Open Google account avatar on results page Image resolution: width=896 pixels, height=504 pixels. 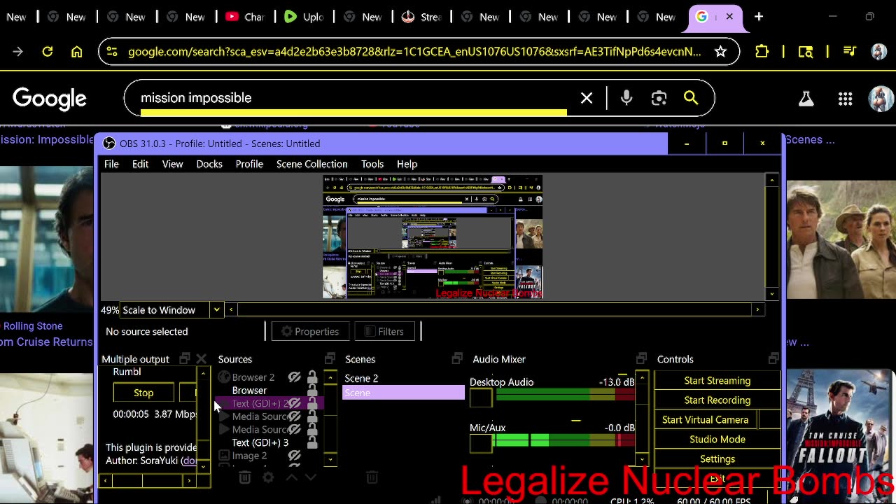880,99
